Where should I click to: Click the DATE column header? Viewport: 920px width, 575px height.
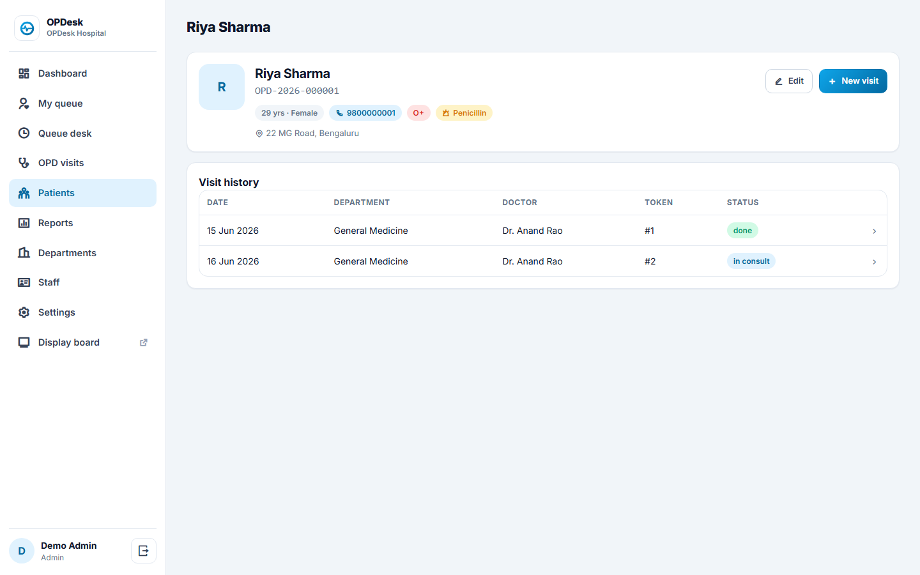(x=218, y=203)
